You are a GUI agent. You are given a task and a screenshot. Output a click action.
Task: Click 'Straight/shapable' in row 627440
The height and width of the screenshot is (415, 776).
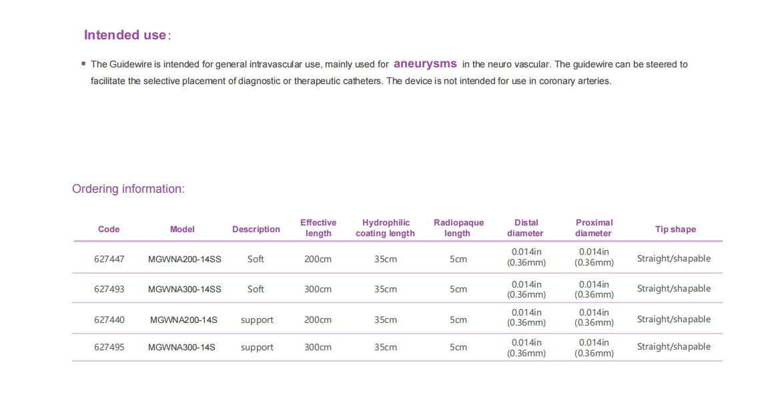coord(673,320)
